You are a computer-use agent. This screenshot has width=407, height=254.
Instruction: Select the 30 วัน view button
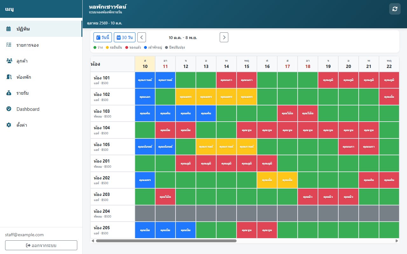click(125, 37)
